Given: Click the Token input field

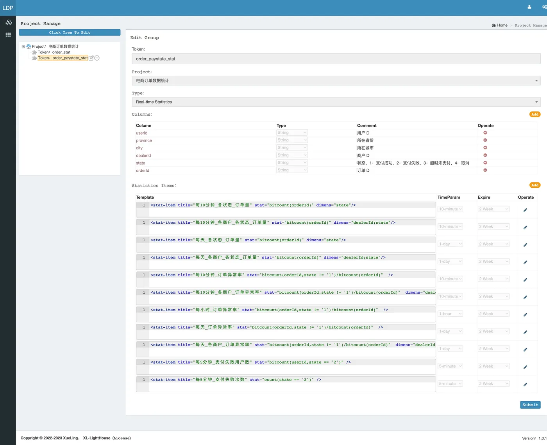Looking at the screenshot, I should coord(336,59).
